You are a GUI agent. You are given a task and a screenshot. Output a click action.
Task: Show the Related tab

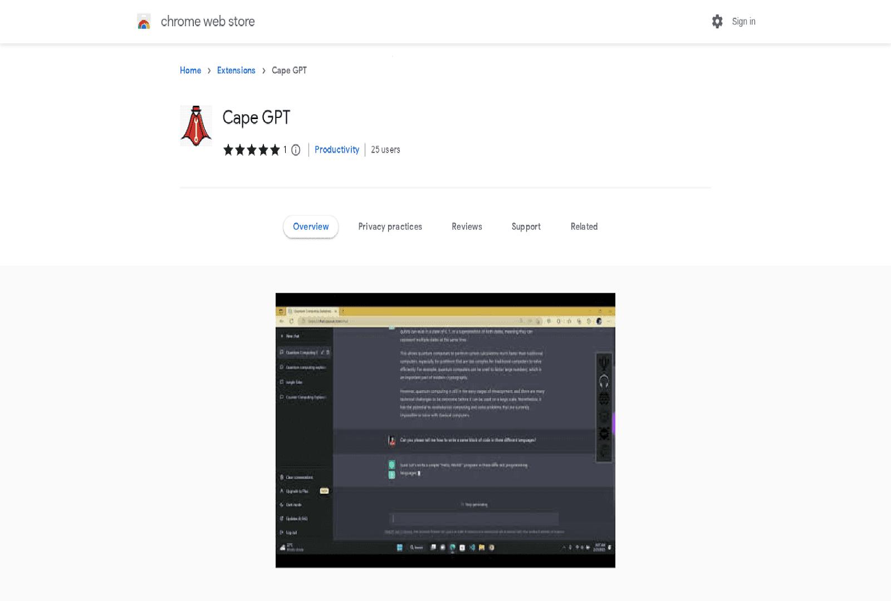pyautogui.click(x=584, y=226)
